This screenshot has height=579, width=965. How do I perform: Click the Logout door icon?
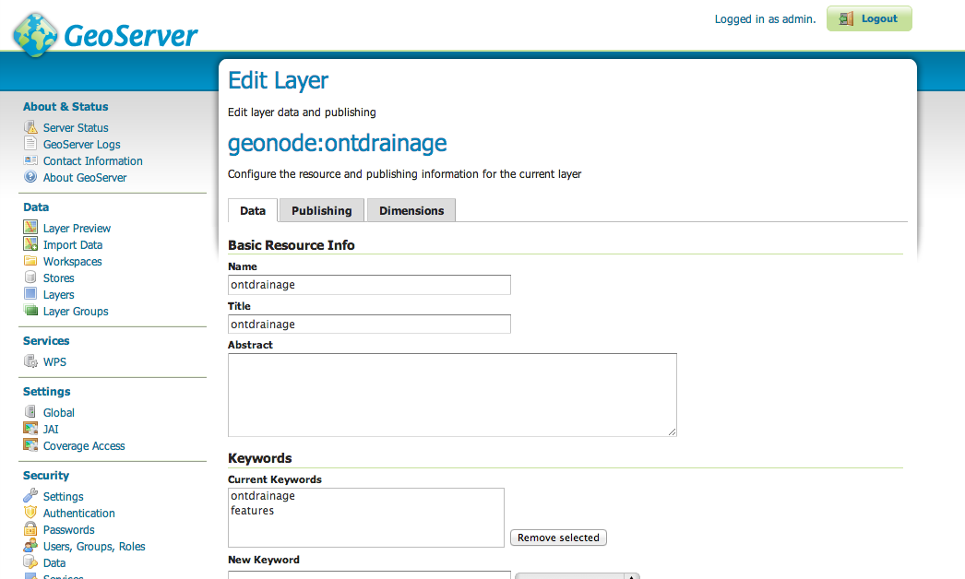pyautogui.click(x=846, y=18)
